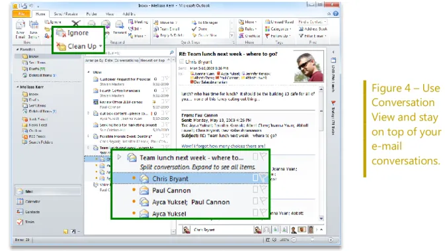Click the save icon in Quick Access Toolbar
Viewport: 445px width, 251px height.
point(24,5)
